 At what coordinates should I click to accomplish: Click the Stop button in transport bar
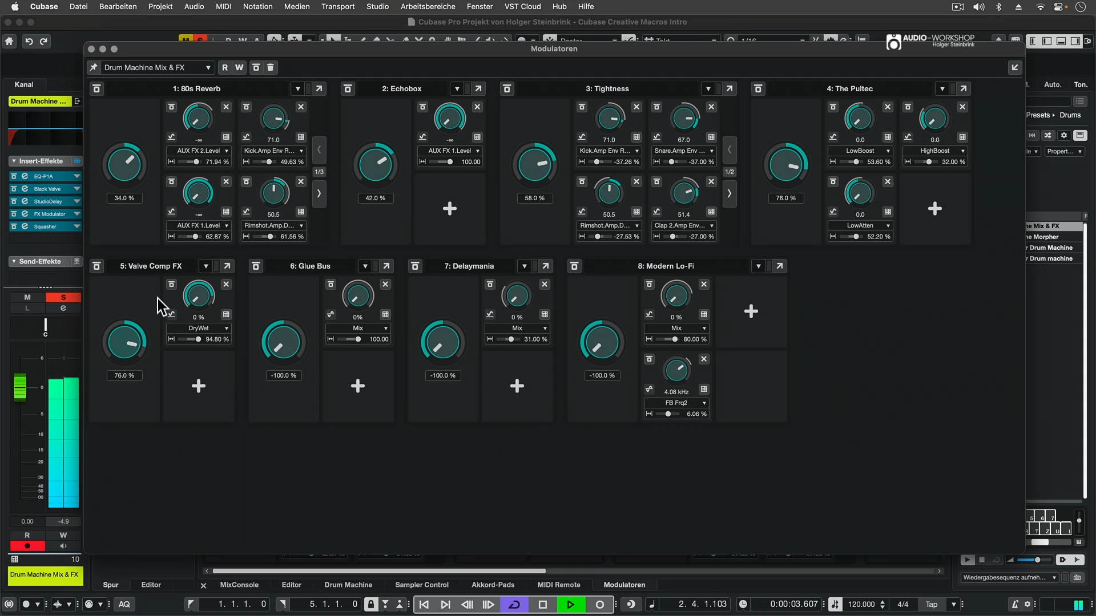click(x=543, y=605)
